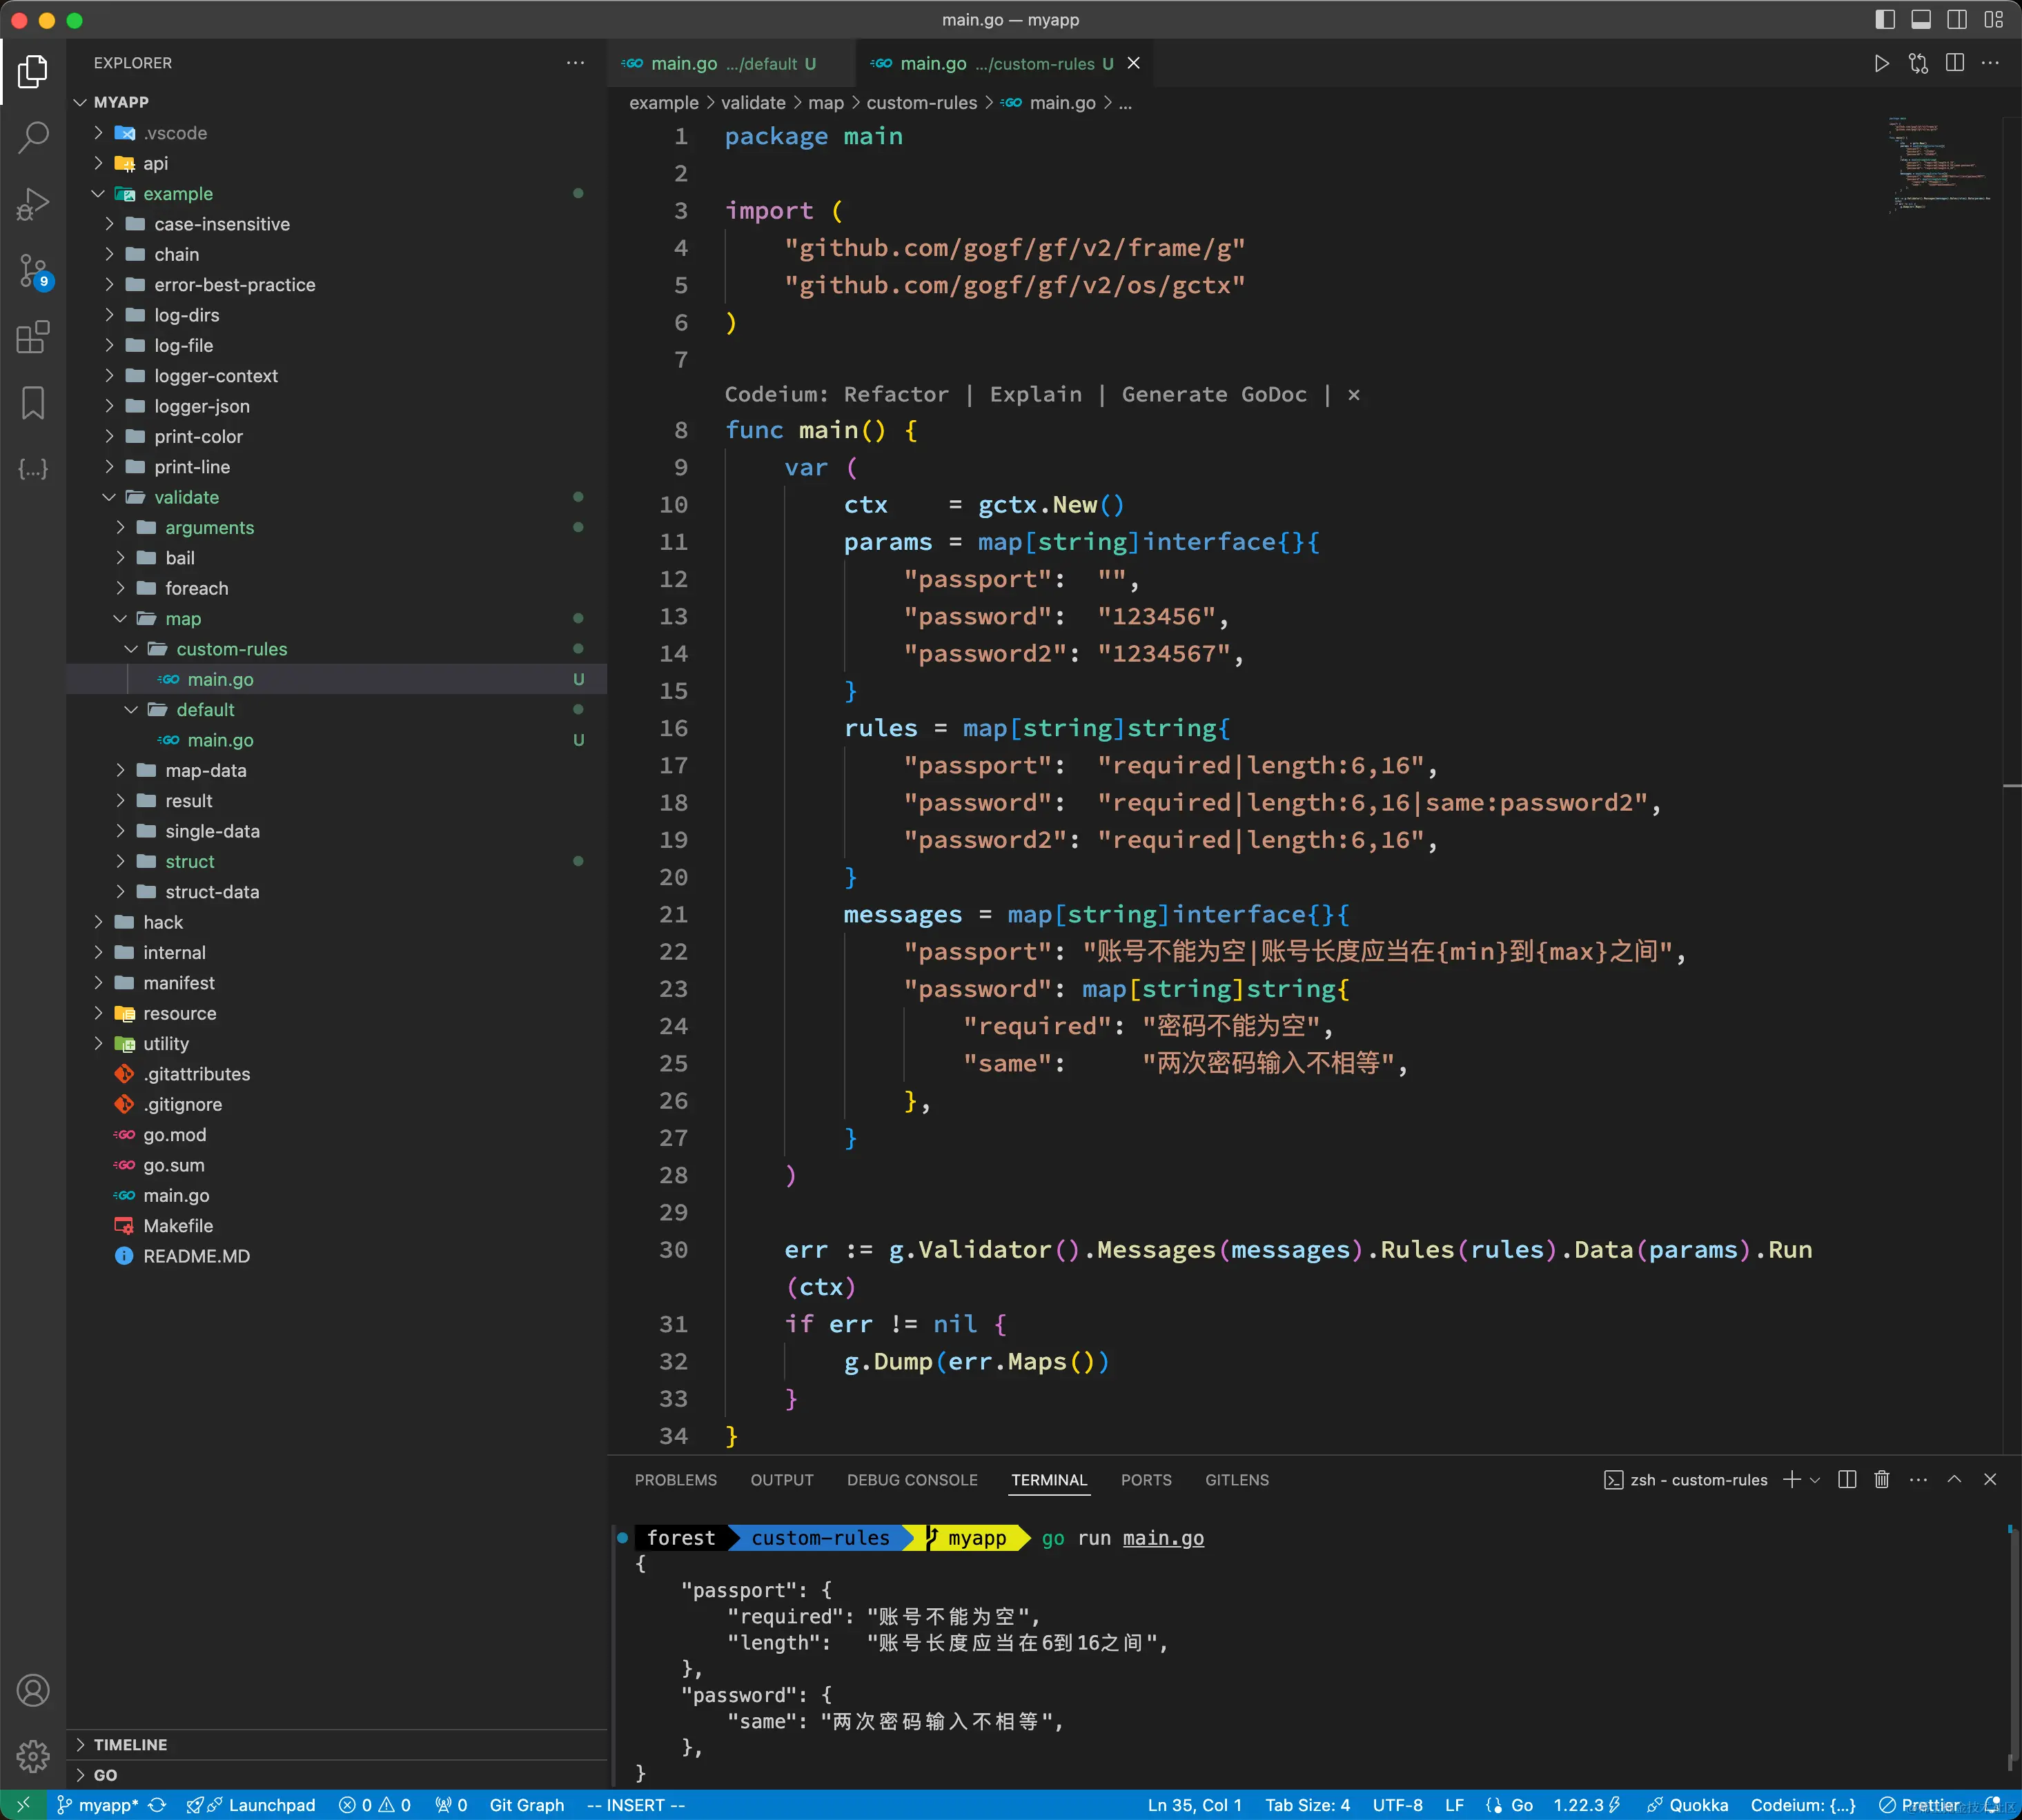Image resolution: width=2022 pixels, height=1820 pixels.
Task: Open Run and Debug view
Action: click(33, 204)
